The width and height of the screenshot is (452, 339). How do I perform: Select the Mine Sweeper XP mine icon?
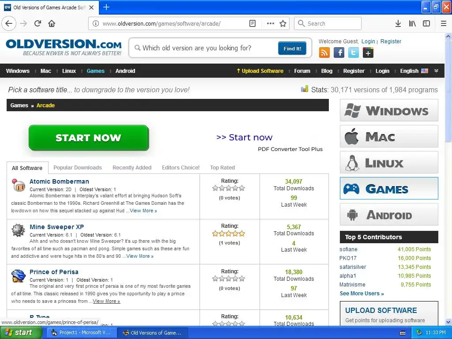[x=19, y=230]
